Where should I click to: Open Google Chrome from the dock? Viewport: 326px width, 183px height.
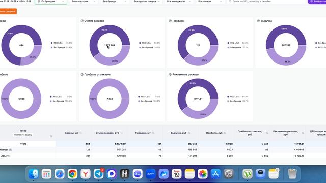point(72,174)
